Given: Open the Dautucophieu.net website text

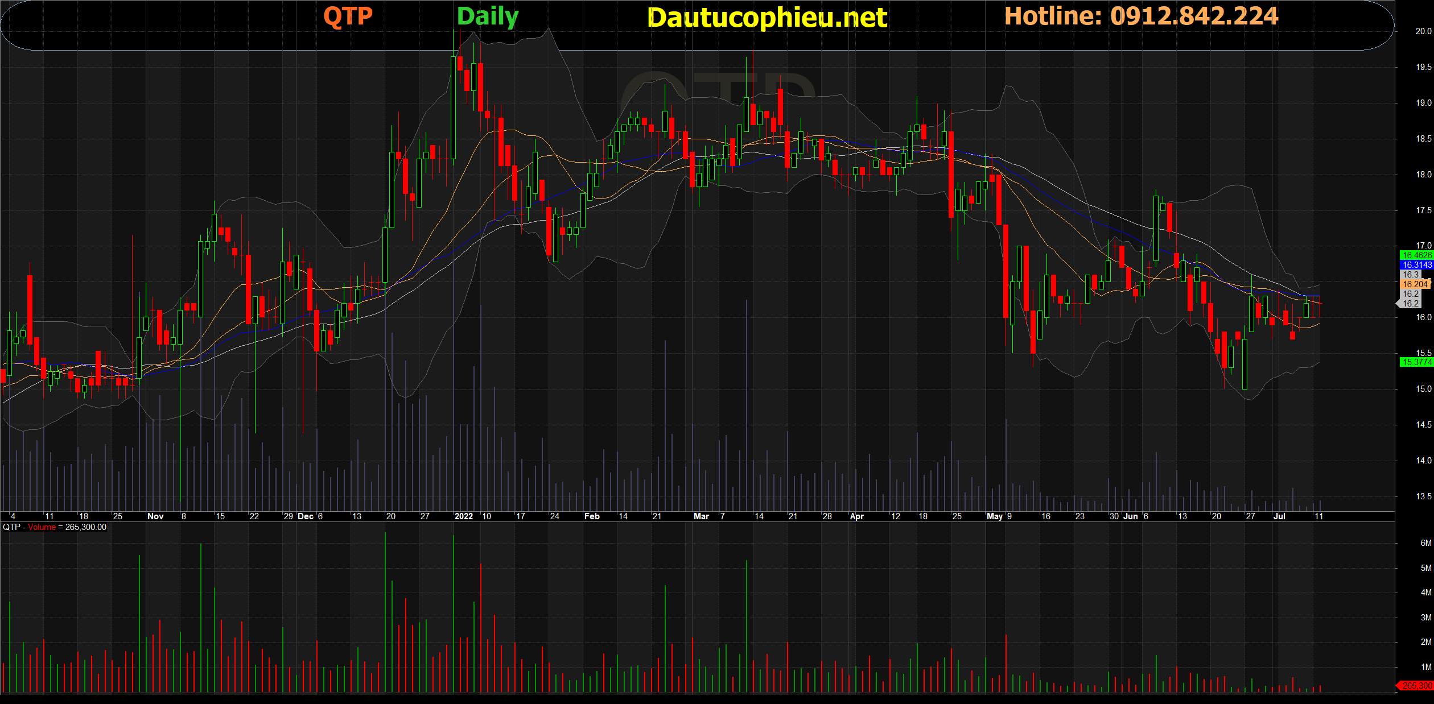Looking at the screenshot, I should pos(767,18).
